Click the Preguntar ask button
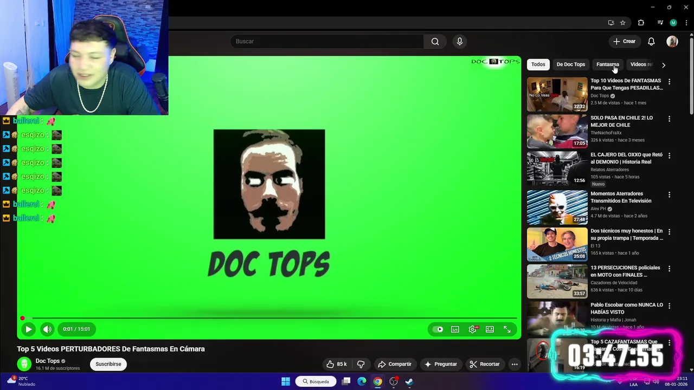 click(x=441, y=364)
